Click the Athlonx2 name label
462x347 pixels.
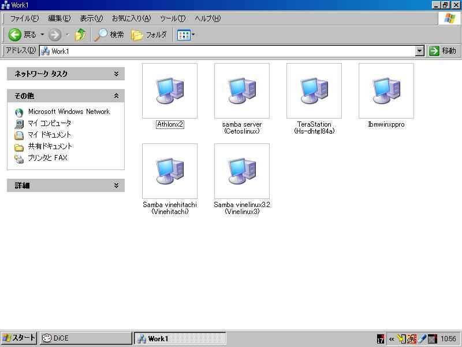click(170, 124)
